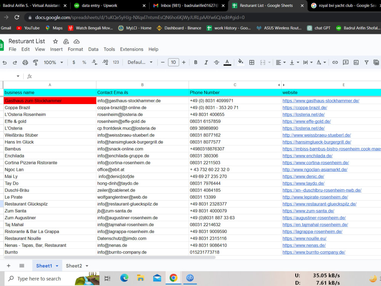Select column A header

50,85
